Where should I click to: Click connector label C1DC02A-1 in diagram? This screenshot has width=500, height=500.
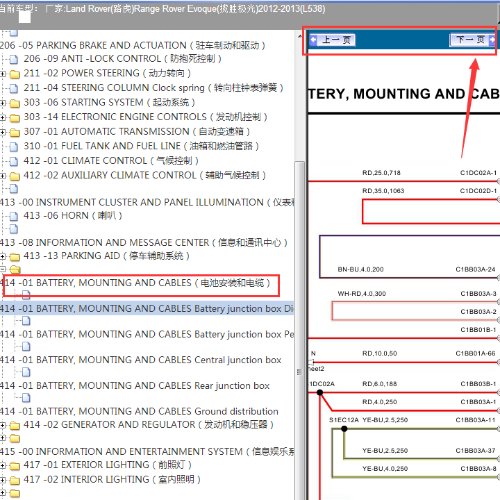(478, 173)
